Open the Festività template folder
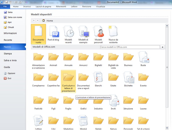172x130 pixels. [38, 103]
